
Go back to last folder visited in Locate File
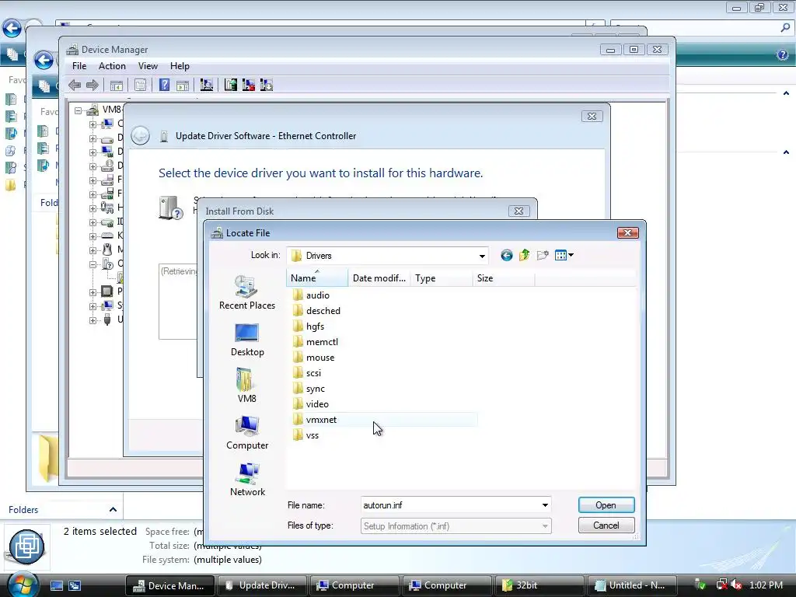506,255
